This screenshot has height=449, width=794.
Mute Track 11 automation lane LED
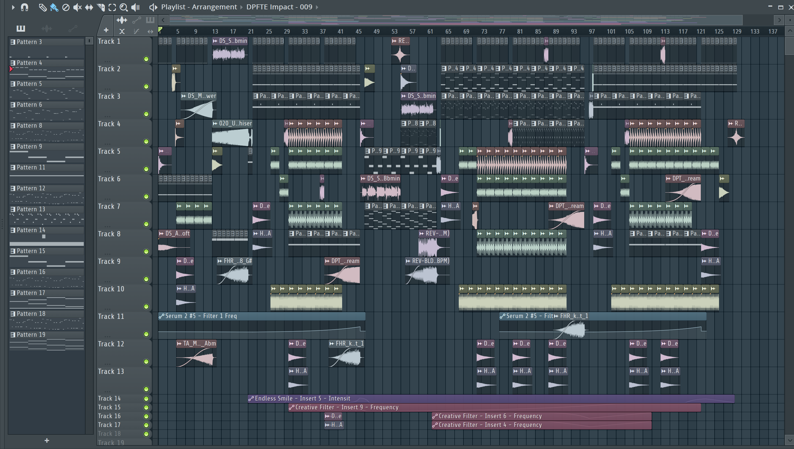pyautogui.click(x=146, y=334)
